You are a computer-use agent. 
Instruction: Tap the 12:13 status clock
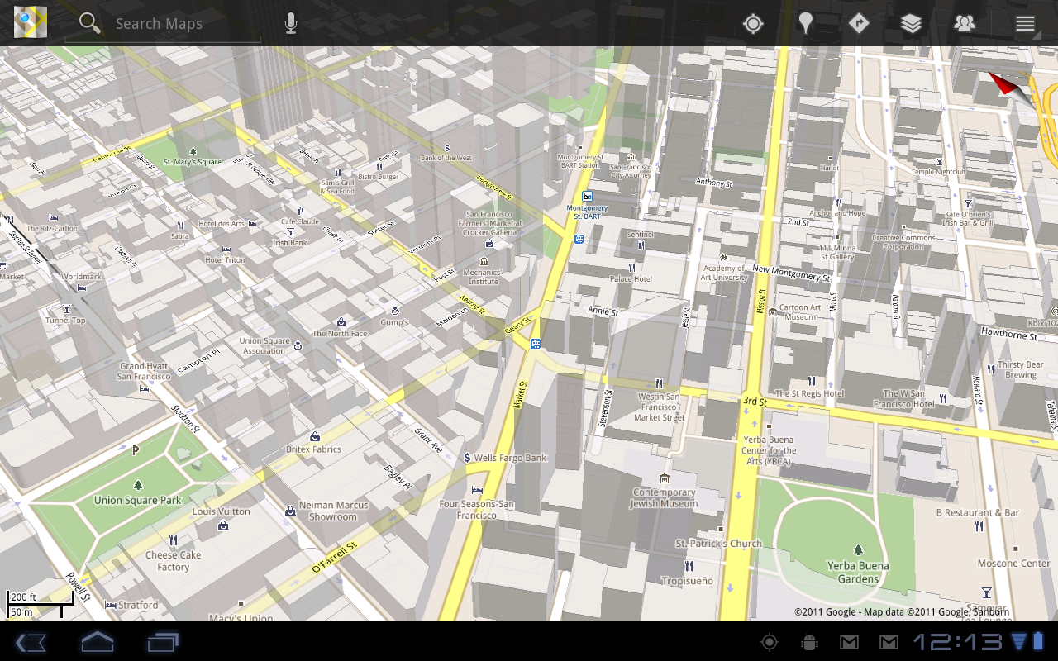coord(956,642)
